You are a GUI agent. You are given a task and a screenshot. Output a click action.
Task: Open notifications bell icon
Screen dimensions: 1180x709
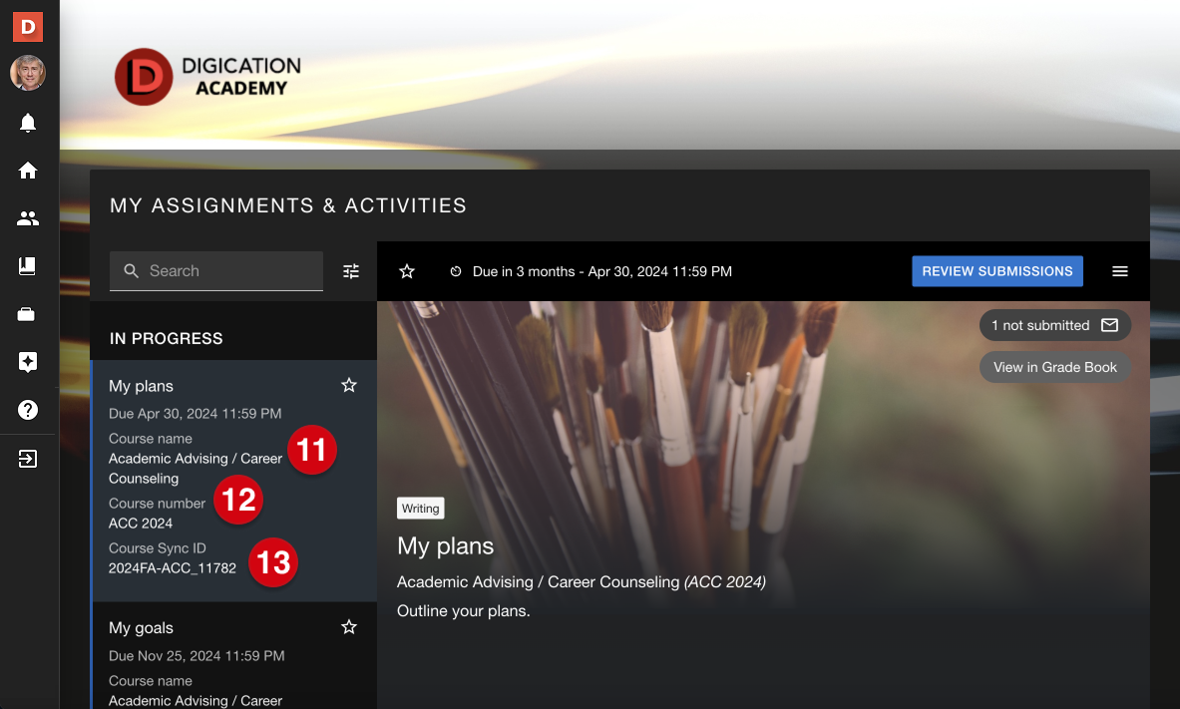[28, 123]
